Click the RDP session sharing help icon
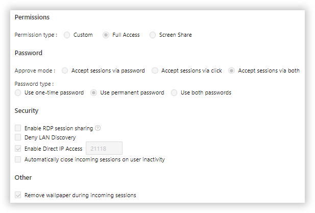 coord(98,128)
